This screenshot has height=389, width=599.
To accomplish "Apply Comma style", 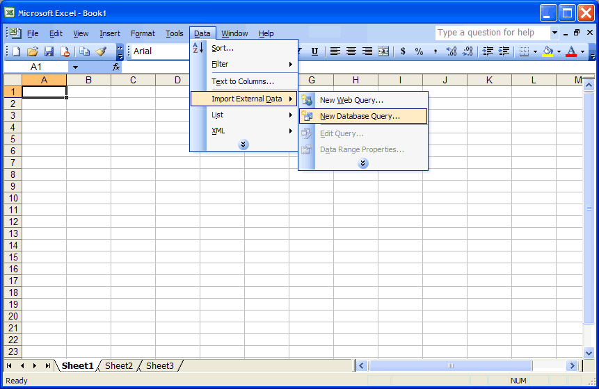I will pyautogui.click(x=435, y=51).
